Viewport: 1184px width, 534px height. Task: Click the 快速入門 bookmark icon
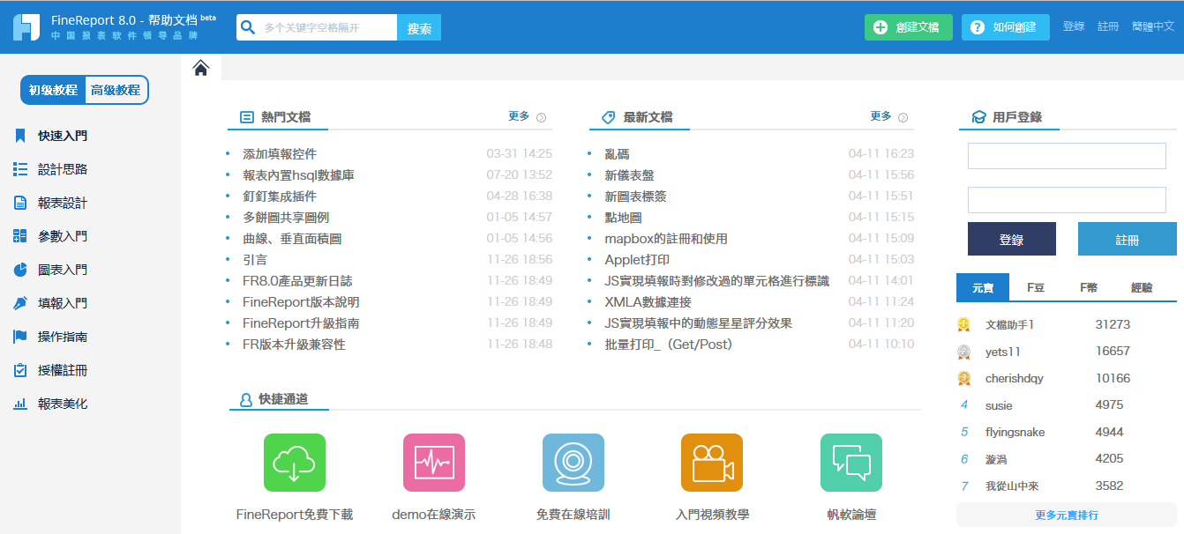click(20, 136)
